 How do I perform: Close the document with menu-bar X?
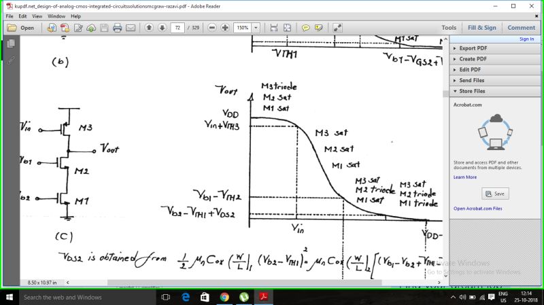[537, 16]
